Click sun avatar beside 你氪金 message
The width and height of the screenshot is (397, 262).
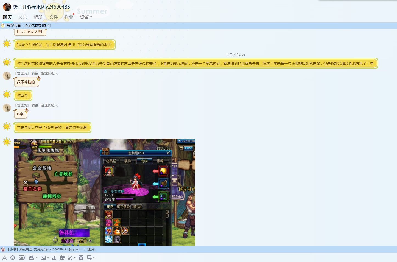7,94
